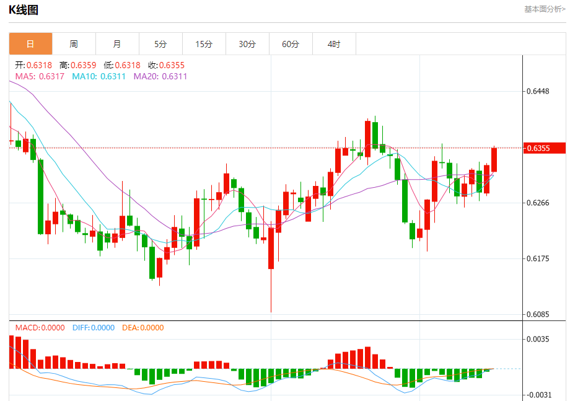Open the 30分 interval tab
This screenshot has height=401, width=570.
click(x=247, y=44)
